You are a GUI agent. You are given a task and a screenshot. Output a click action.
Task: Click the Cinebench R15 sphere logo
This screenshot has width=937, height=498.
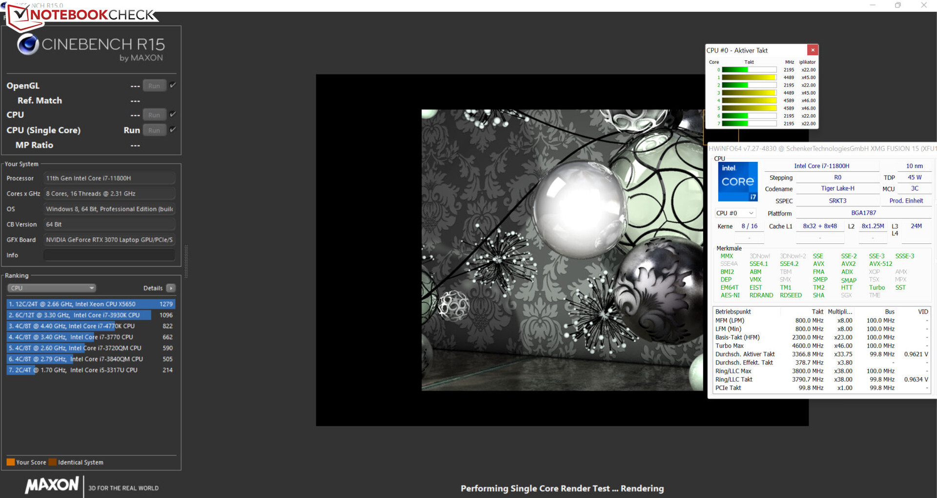click(x=28, y=45)
